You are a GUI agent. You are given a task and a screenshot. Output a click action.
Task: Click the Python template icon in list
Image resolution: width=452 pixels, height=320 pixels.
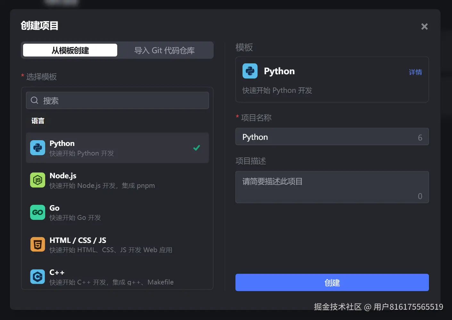coord(37,148)
